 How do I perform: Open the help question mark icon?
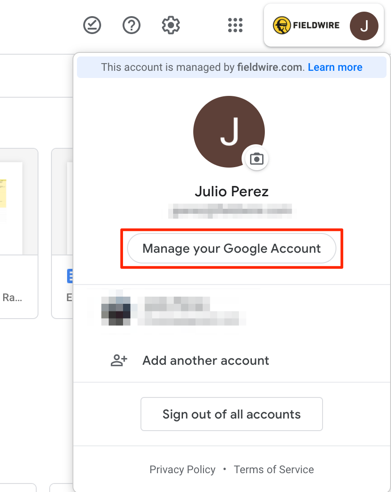[131, 25]
